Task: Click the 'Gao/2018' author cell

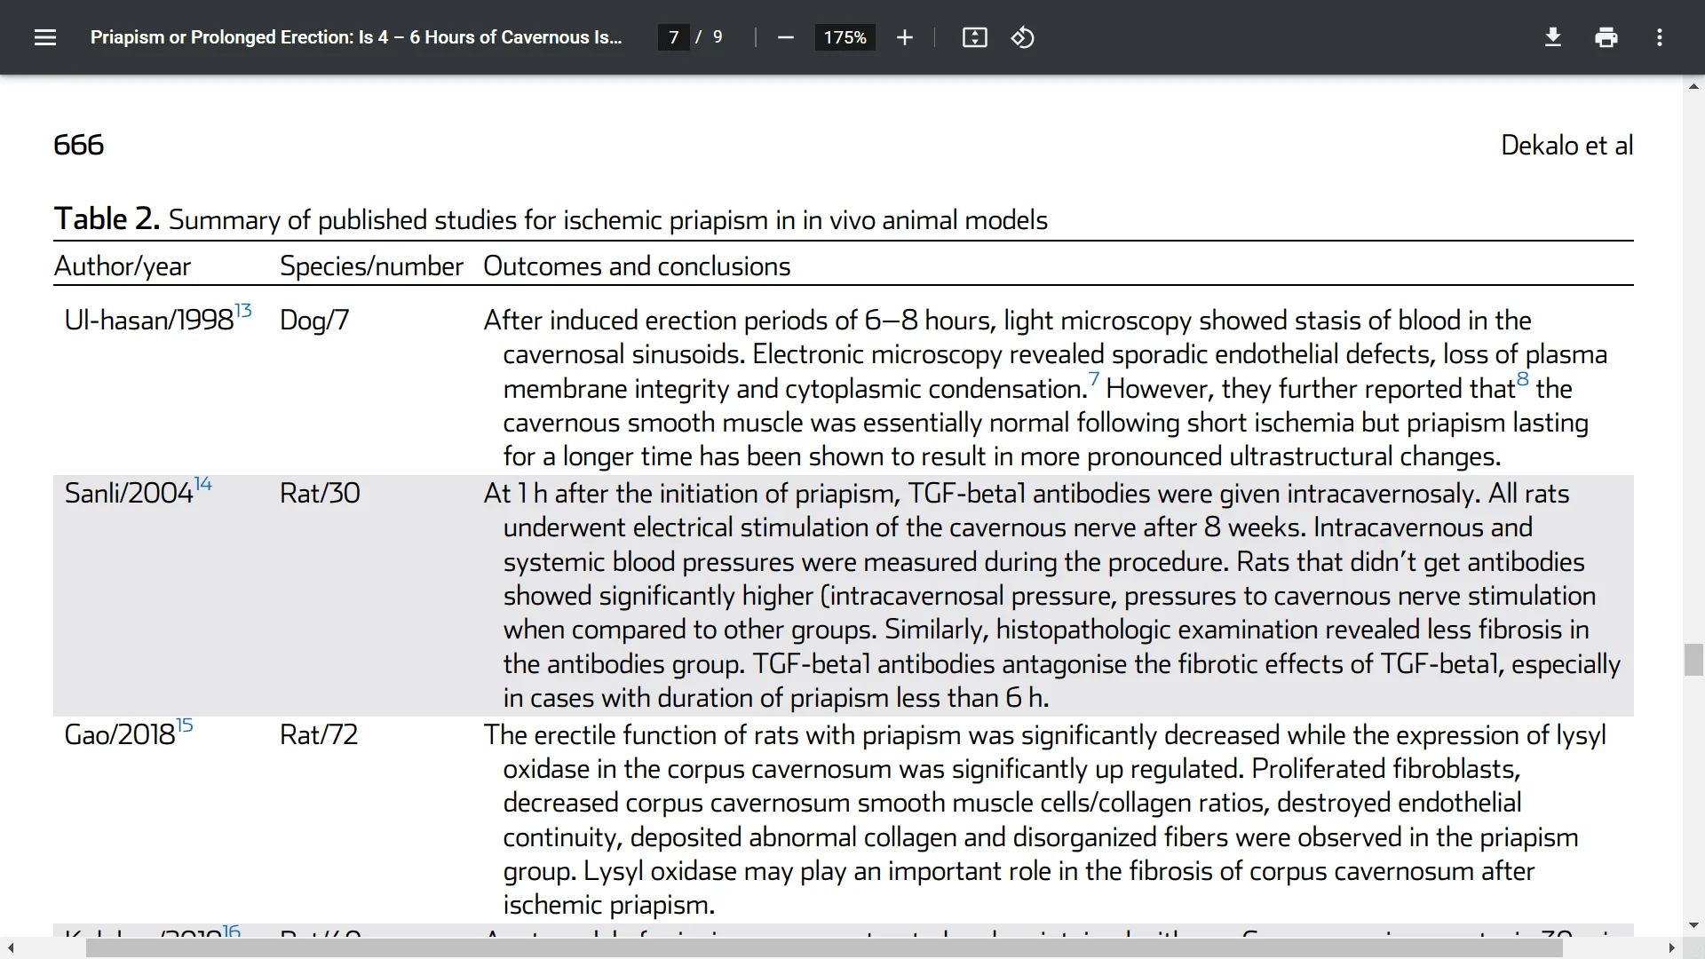Action: pos(120,734)
